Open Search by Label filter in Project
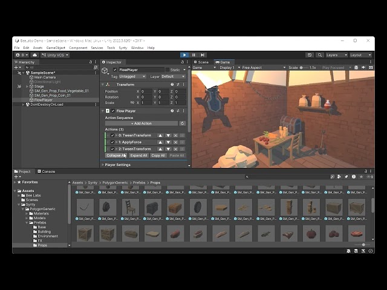The width and height of the screenshot is (387, 290). [x=346, y=176]
